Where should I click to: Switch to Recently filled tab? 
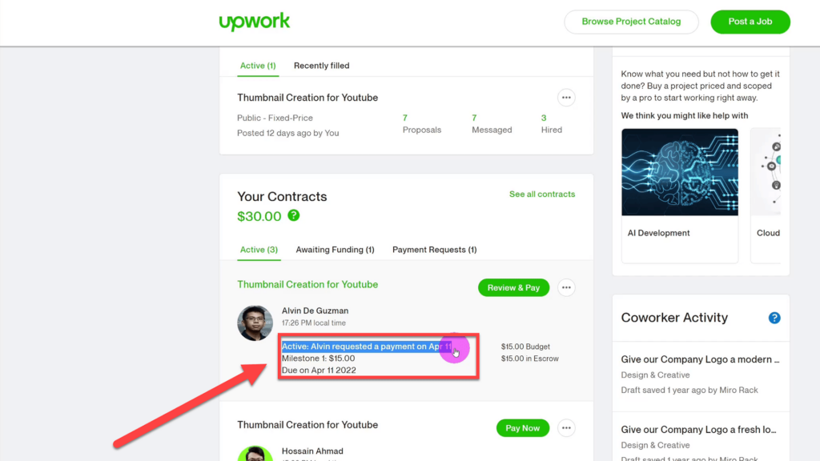[322, 66]
